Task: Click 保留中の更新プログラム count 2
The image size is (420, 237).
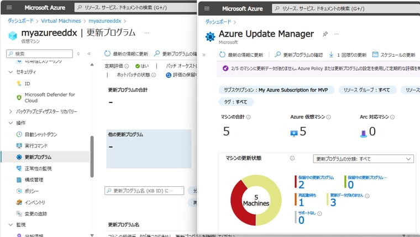Action: [301, 185]
